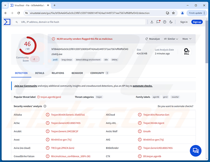The height and width of the screenshot is (162, 210).
Task: Vote community score up arrow
Action: point(37,58)
